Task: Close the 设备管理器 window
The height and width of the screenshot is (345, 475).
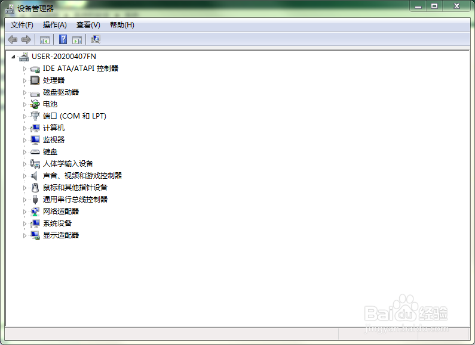Action: tap(456, 6)
